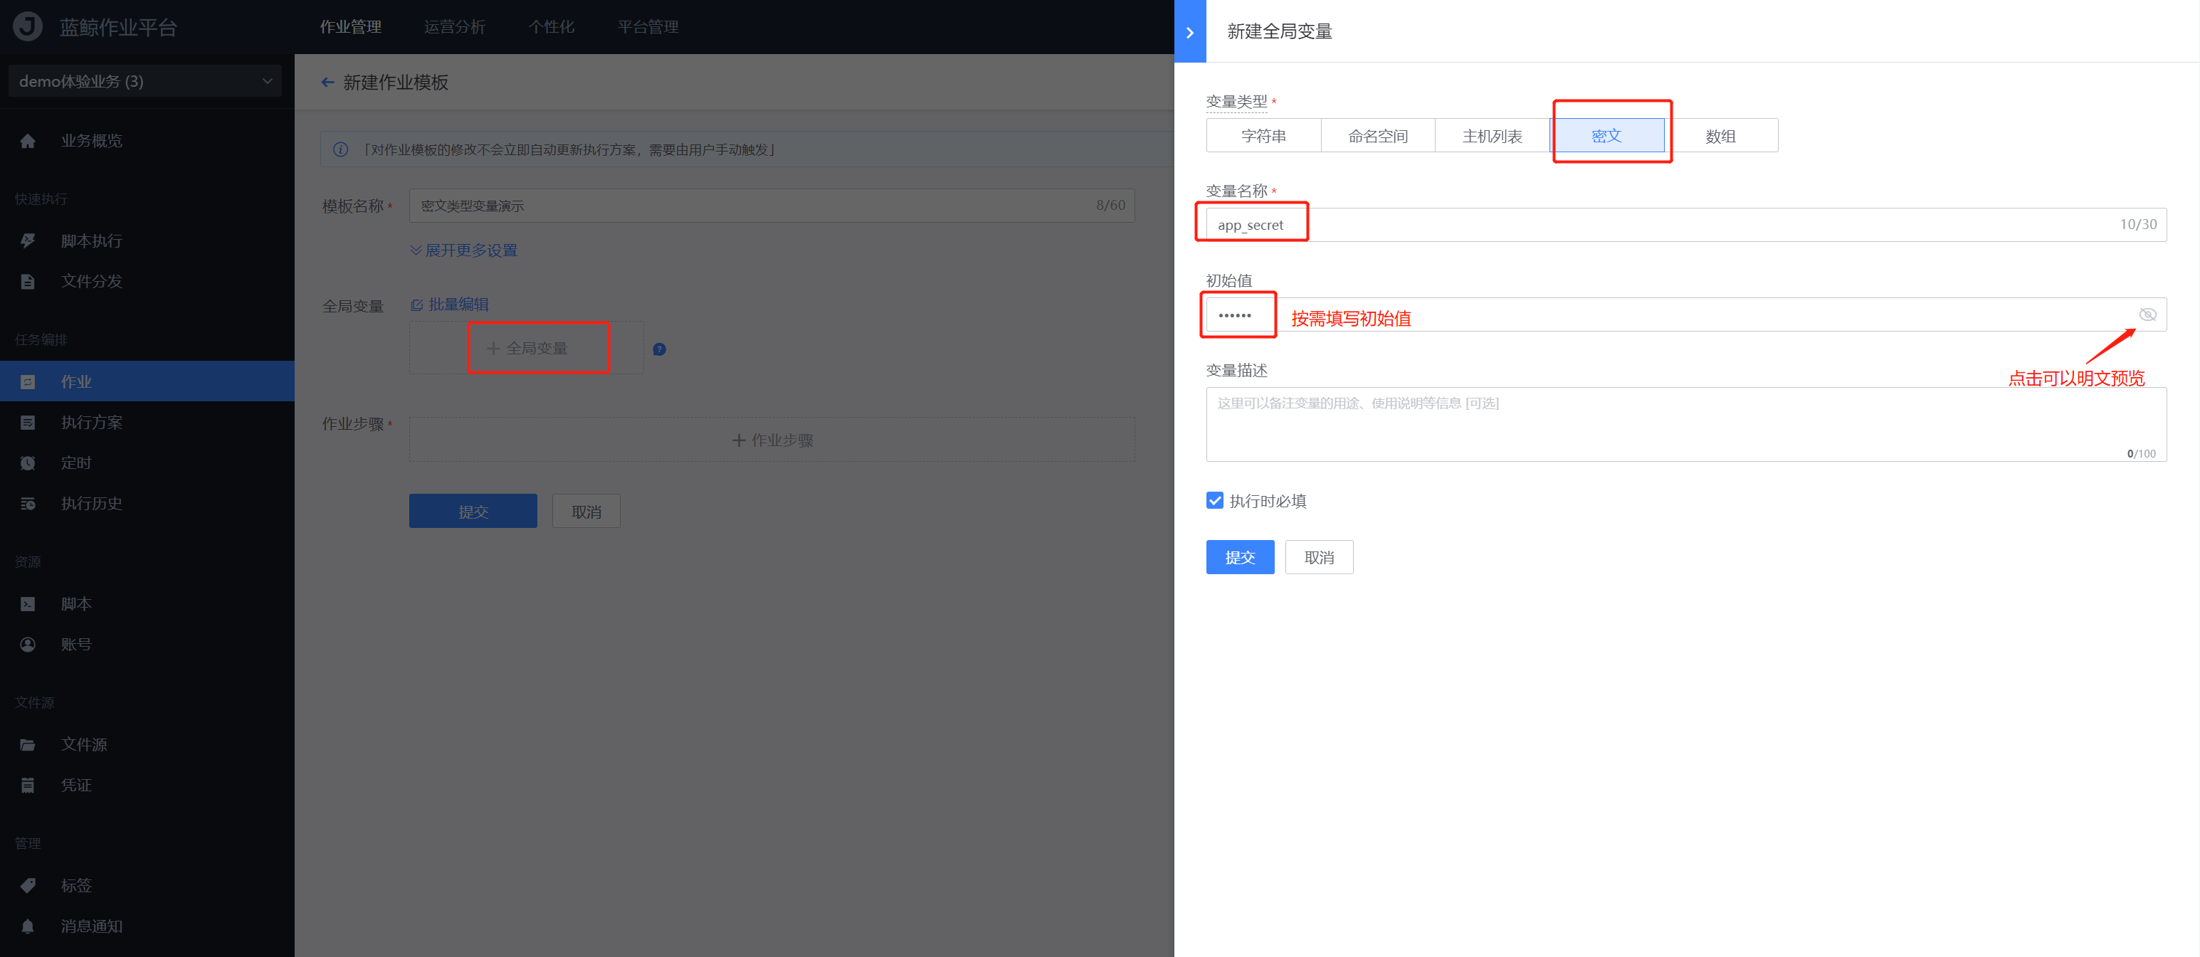Click 取消 on the template page
This screenshot has width=2200, height=957.
coord(586,512)
